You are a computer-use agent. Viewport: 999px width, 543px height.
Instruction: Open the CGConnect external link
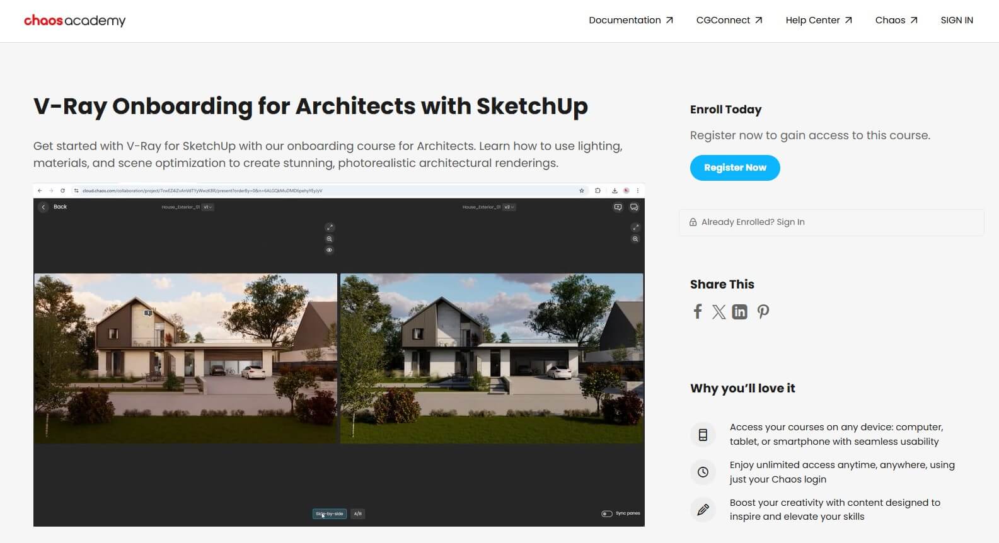point(729,20)
